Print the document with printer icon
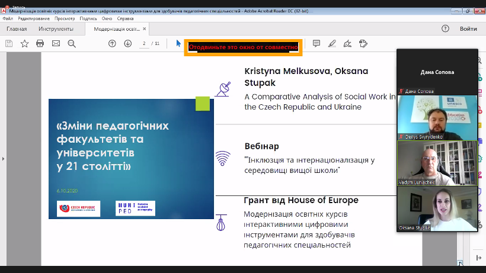486x273 pixels. pyautogui.click(x=40, y=43)
